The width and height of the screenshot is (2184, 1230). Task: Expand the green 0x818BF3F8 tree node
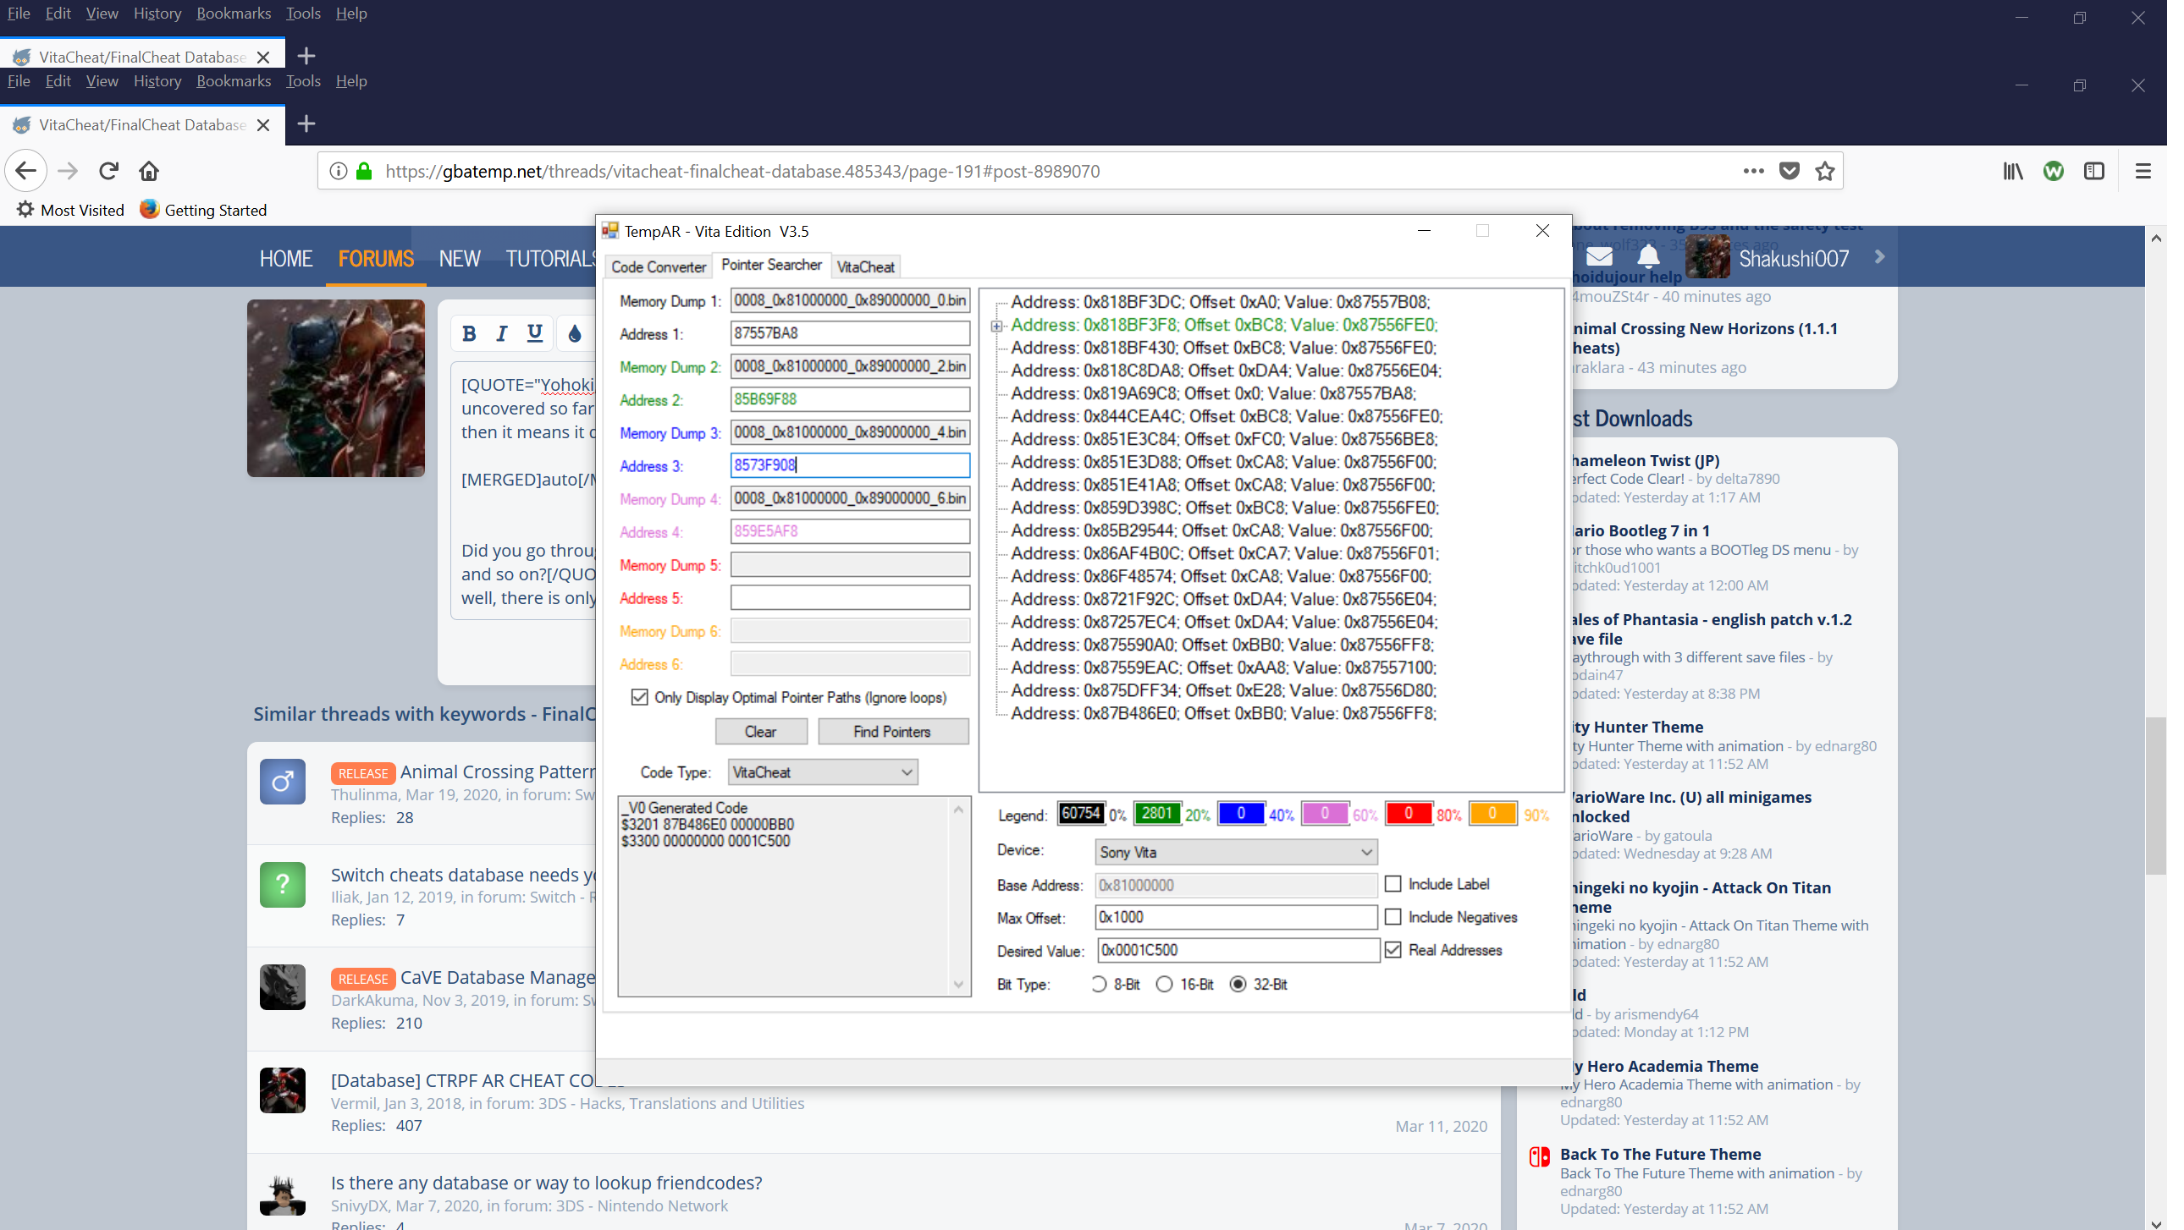point(997,326)
